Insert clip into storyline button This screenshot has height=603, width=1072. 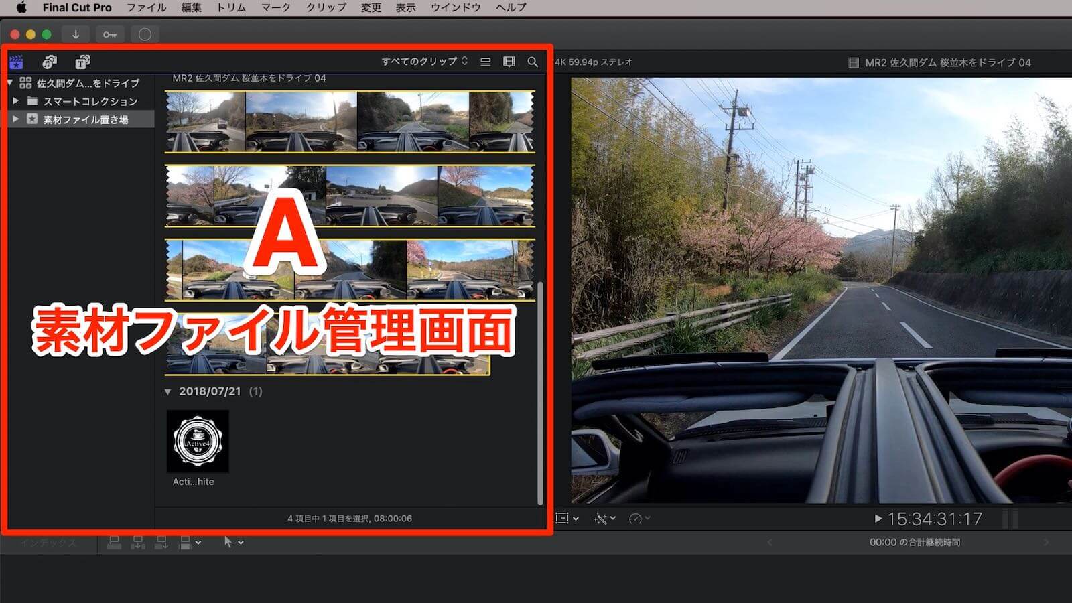point(137,542)
